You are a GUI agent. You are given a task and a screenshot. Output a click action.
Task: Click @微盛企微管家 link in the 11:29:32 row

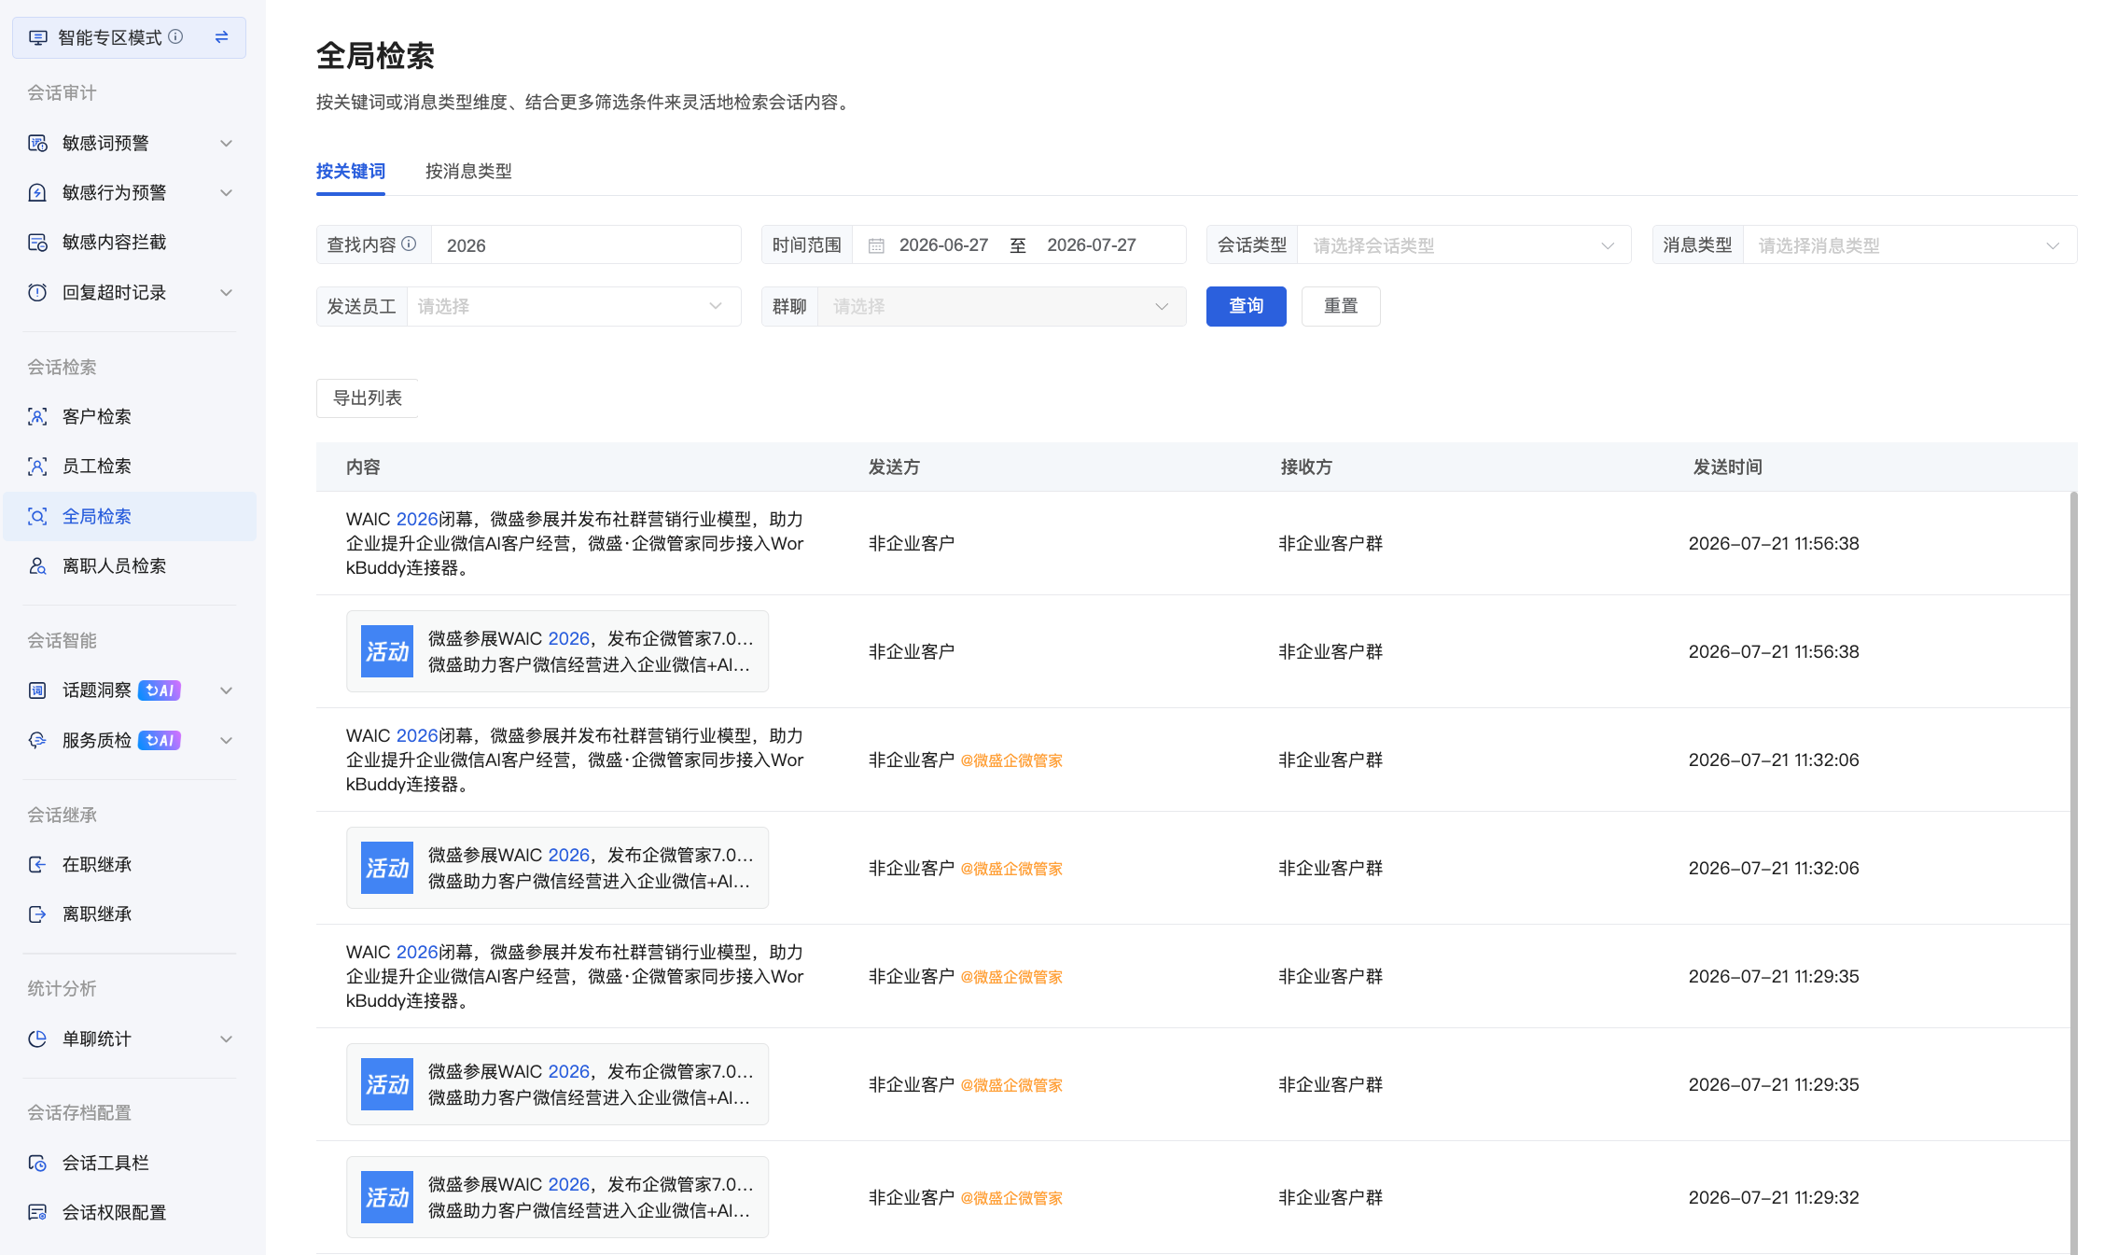click(1011, 1198)
